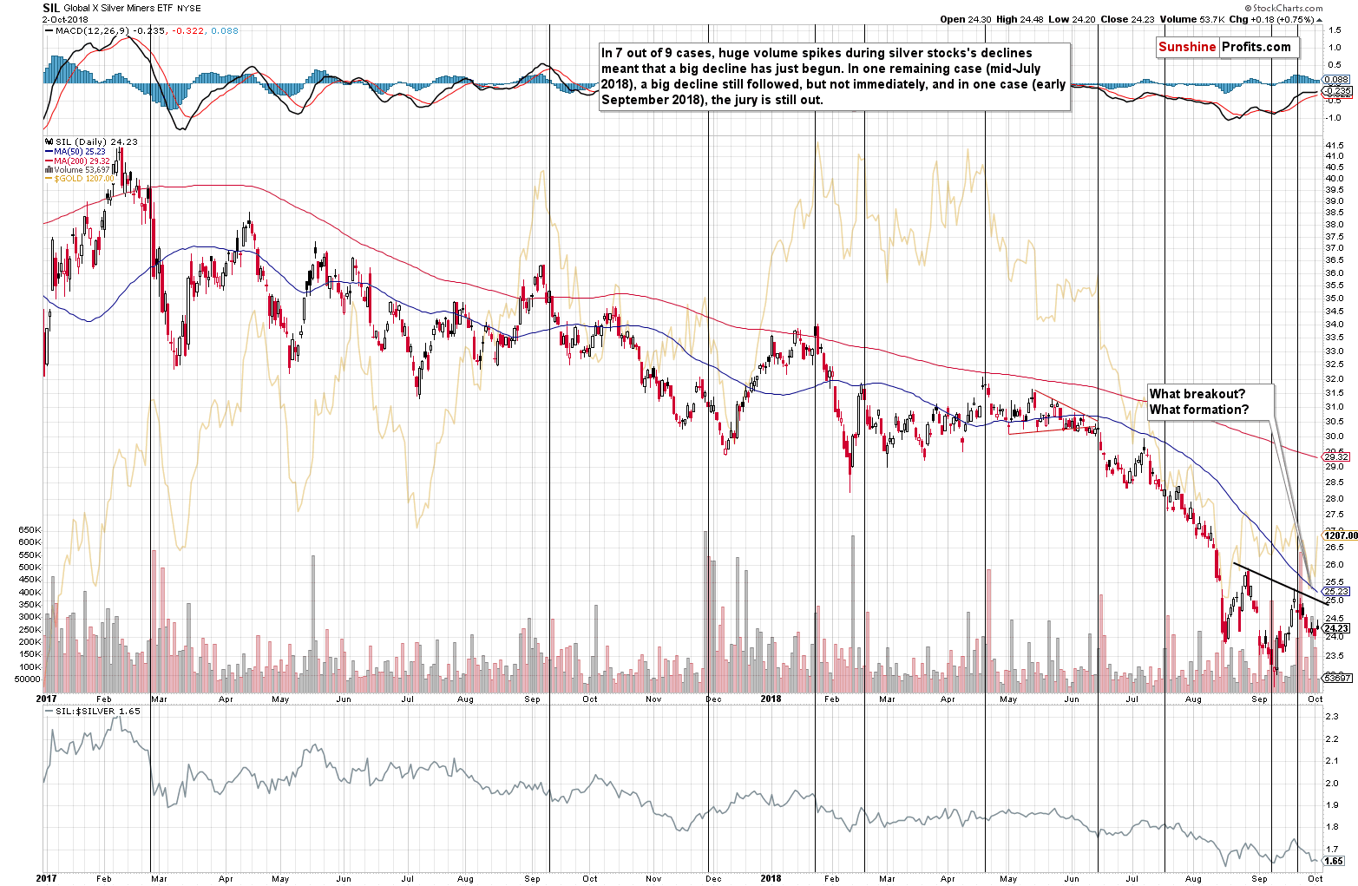Click the blue '25.23' tag on right axis

pos(1337,591)
